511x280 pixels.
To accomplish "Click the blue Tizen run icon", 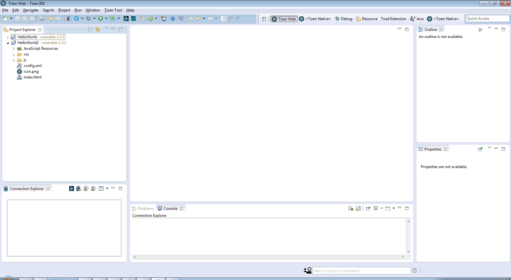I will click(x=76, y=18).
